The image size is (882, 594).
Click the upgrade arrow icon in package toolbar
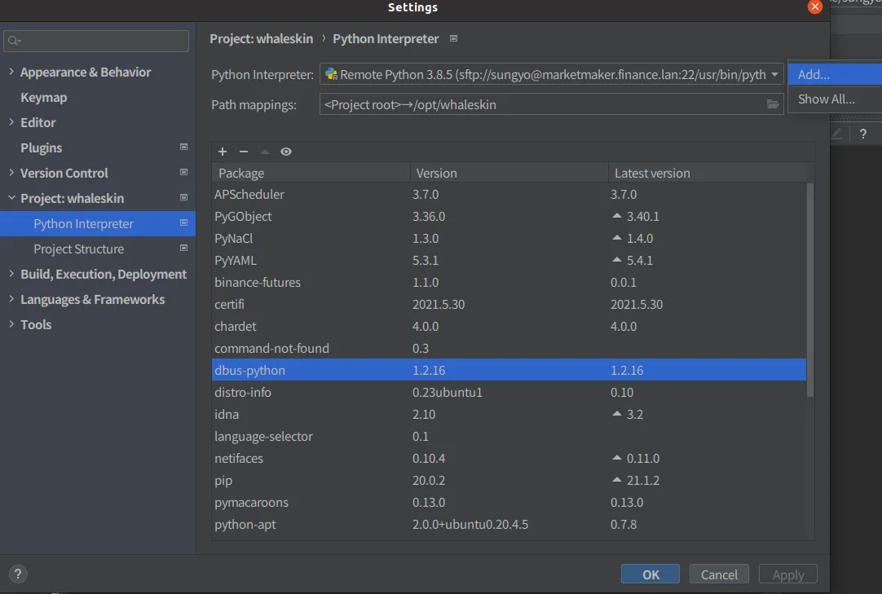[264, 152]
